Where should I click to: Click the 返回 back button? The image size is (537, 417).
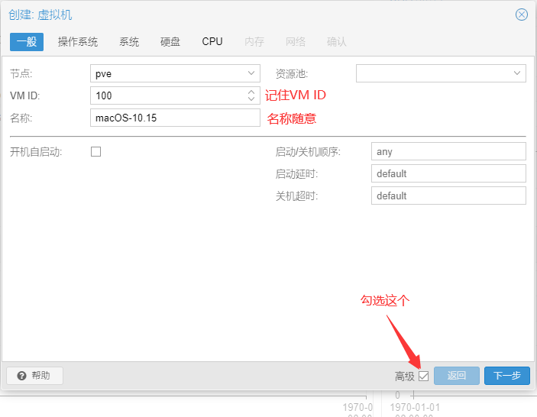(456, 376)
